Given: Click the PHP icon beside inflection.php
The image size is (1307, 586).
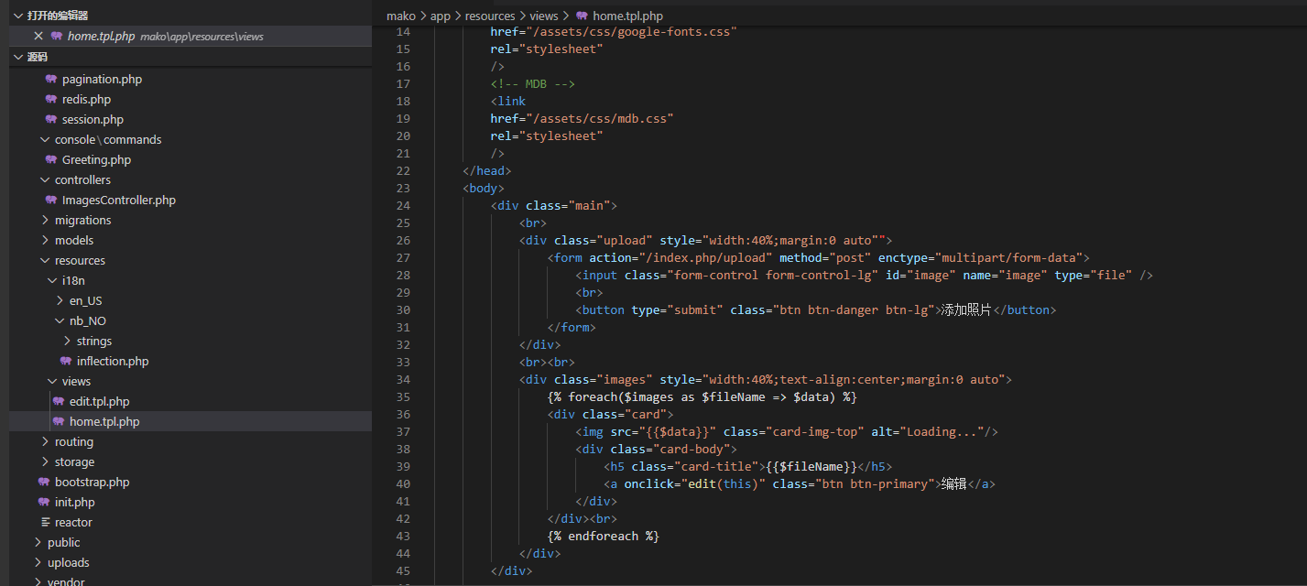Looking at the screenshot, I should [66, 362].
